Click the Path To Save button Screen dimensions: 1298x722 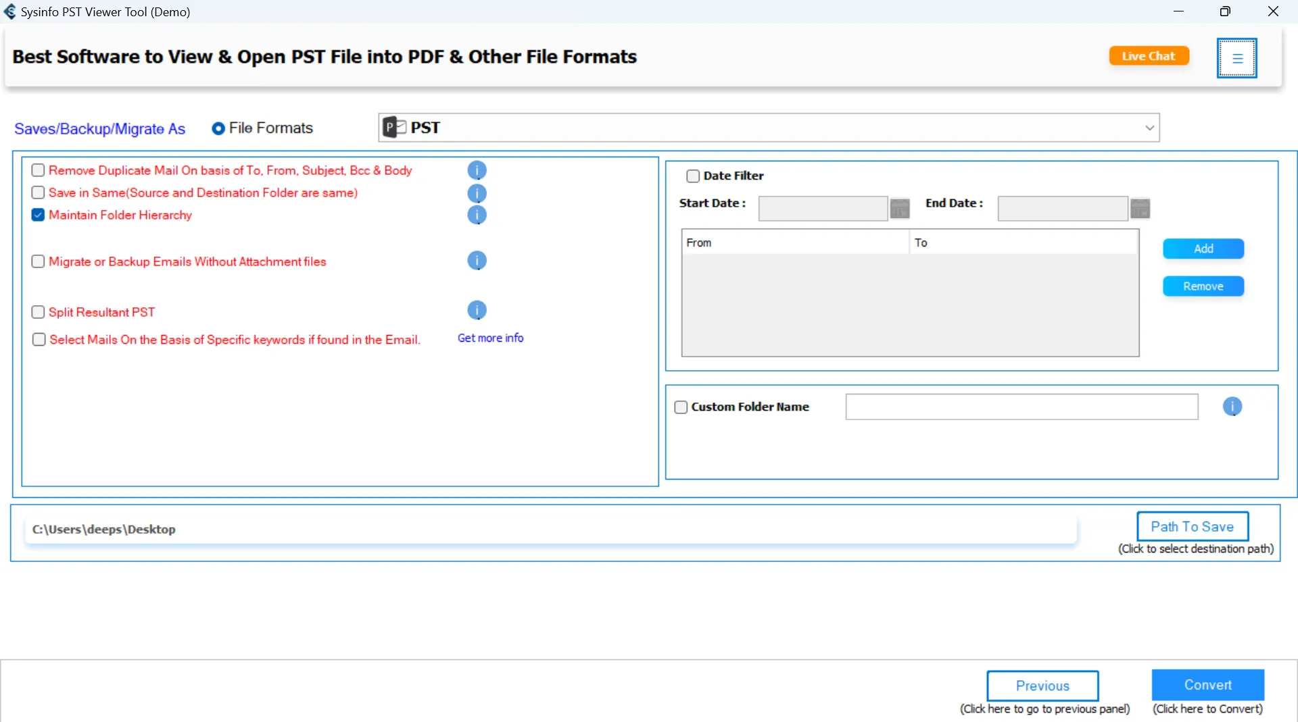click(x=1193, y=527)
